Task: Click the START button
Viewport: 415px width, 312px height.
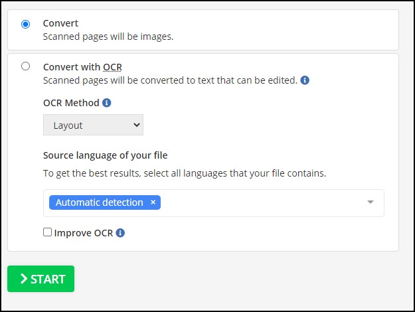Action: pyautogui.click(x=41, y=279)
